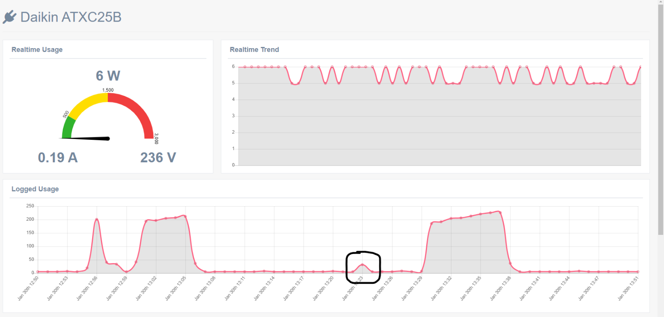
Task: Click the Jan 30th 13:47 axis label
Action: (x=589, y=288)
